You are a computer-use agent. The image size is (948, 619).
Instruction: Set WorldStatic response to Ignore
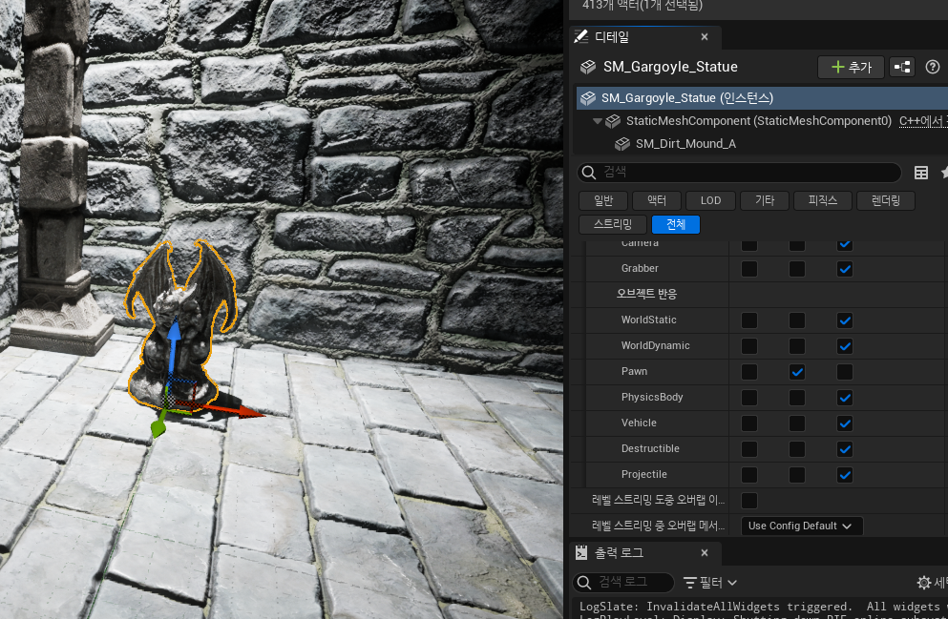(749, 320)
